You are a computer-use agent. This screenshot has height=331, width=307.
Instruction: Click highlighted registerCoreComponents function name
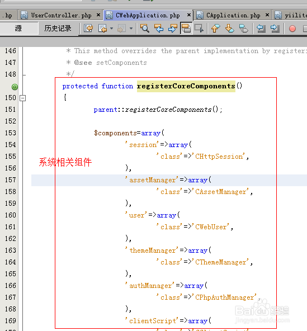[x=186, y=86]
